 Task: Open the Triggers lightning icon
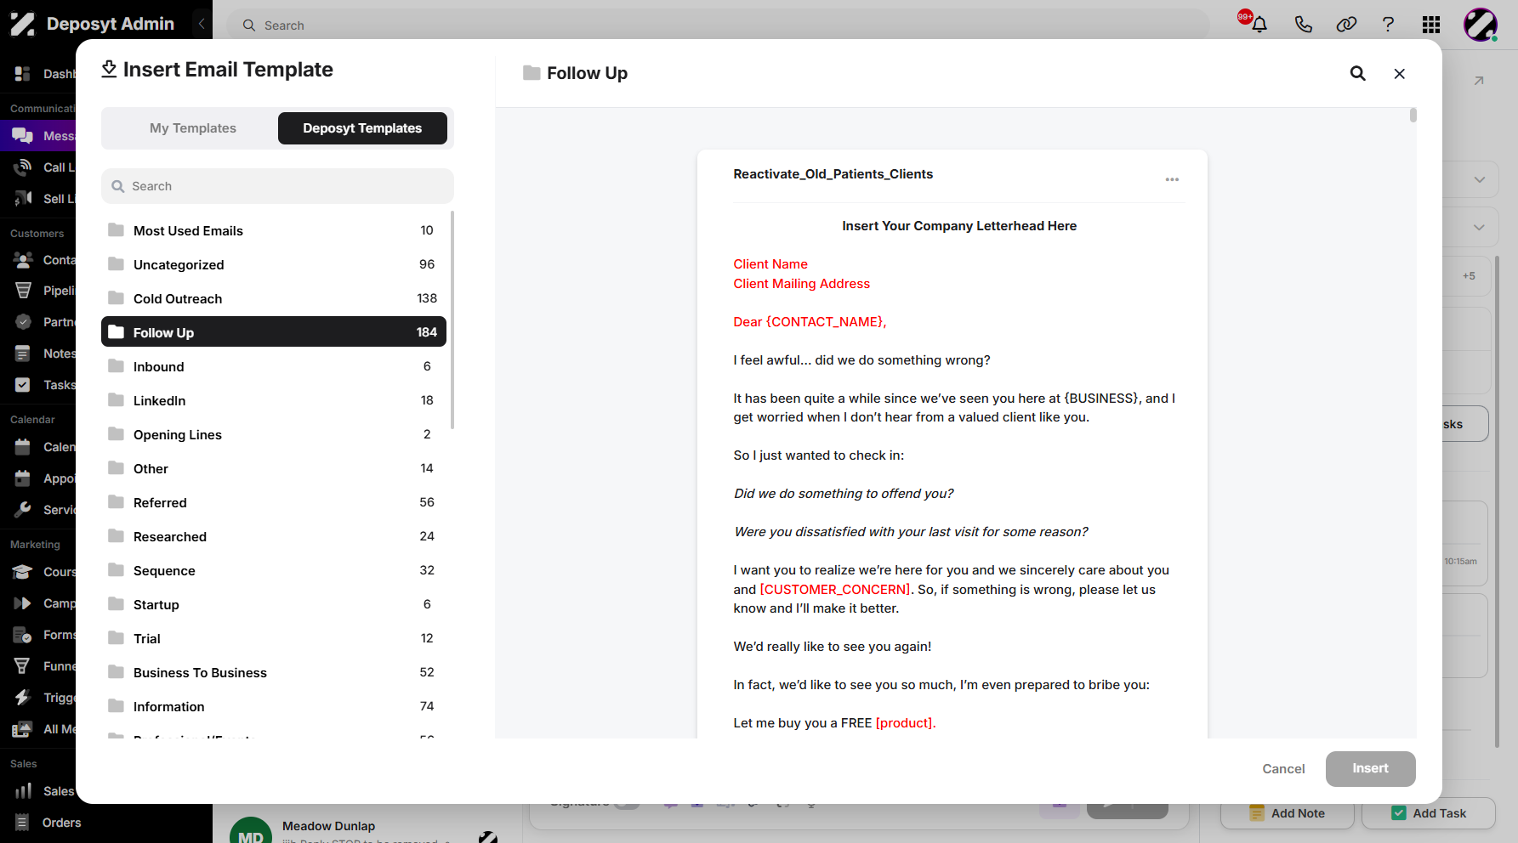(23, 698)
